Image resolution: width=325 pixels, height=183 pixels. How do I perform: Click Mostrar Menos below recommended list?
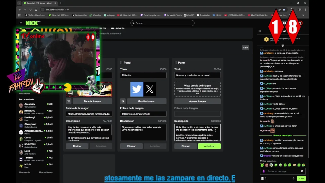46,172
